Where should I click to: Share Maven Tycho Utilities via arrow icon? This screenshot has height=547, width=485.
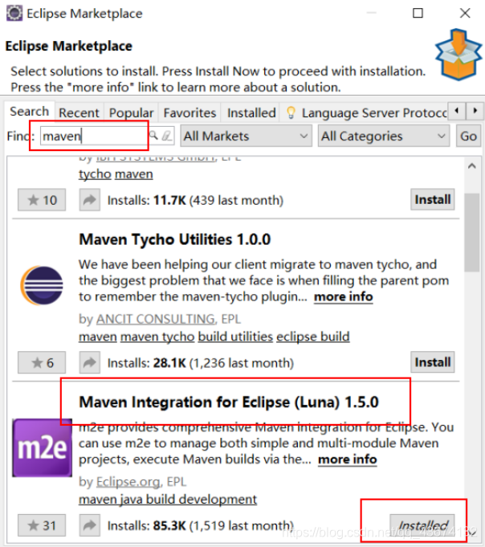tap(90, 362)
